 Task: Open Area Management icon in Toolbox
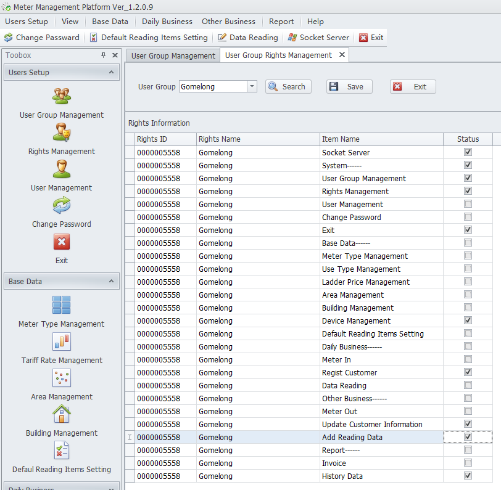62,378
